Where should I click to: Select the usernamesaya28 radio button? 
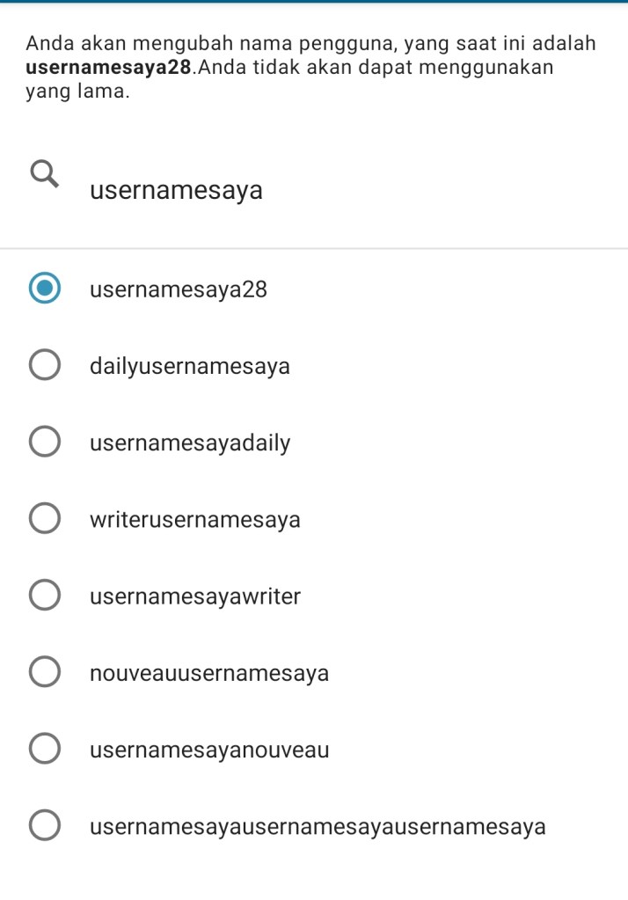(45, 289)
